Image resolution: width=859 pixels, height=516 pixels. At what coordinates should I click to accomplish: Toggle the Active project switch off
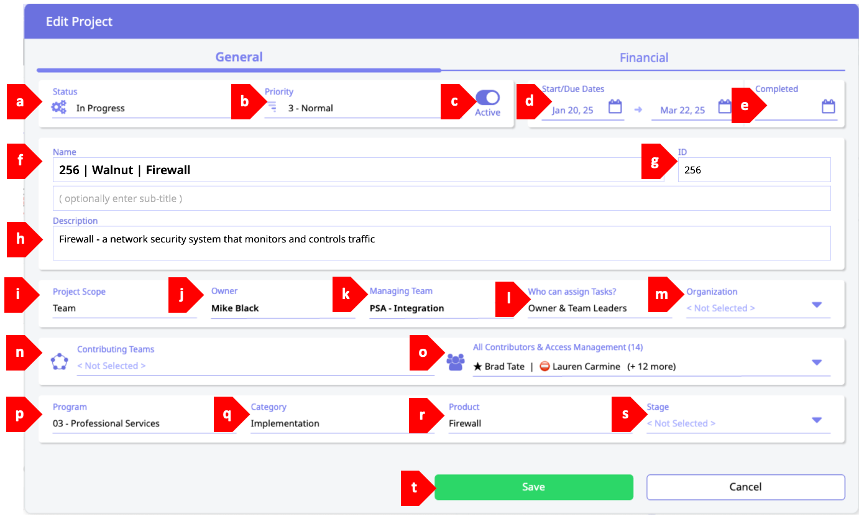pyautogui.click(x=487, y=98)
